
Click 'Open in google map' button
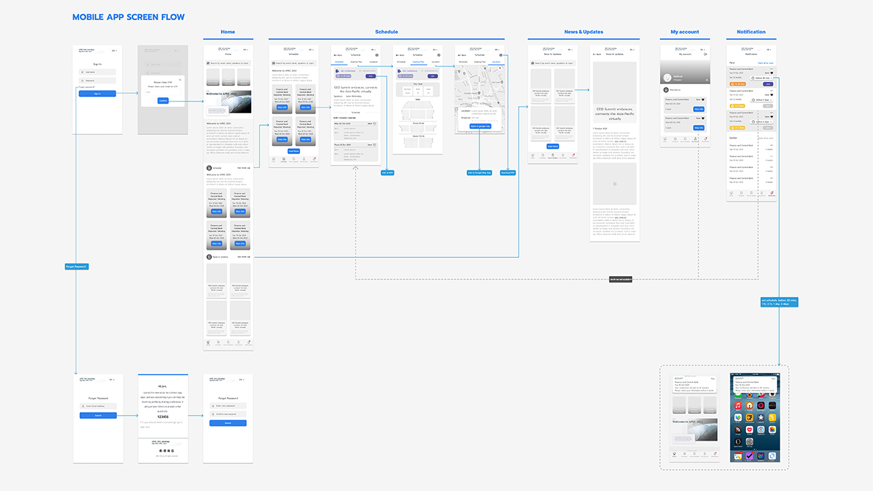pos(480,126)
